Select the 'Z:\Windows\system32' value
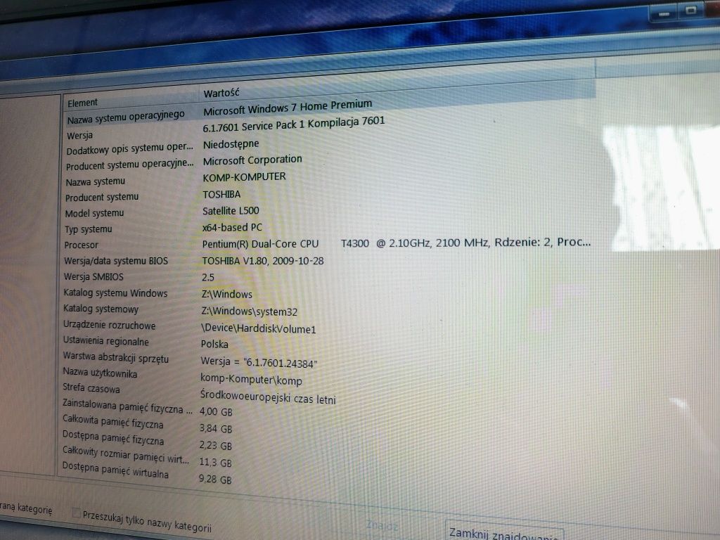This screenshot has width=720, height=540. (x=249, y=311)
